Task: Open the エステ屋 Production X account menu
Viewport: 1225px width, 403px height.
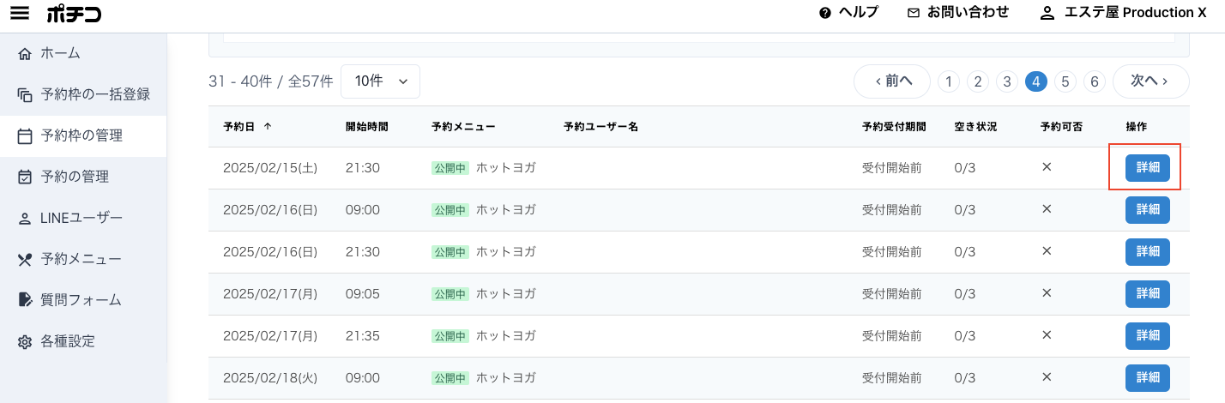Action: [1122, 12]
